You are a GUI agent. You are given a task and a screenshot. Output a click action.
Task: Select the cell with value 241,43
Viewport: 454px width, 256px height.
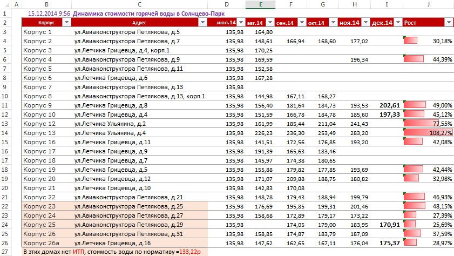[x=354, y=124]
